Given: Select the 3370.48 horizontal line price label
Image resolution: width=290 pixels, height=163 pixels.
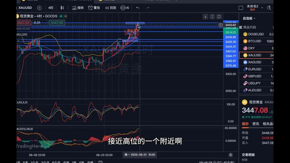Looking at the screenshot, I should [x=231, y=66].
